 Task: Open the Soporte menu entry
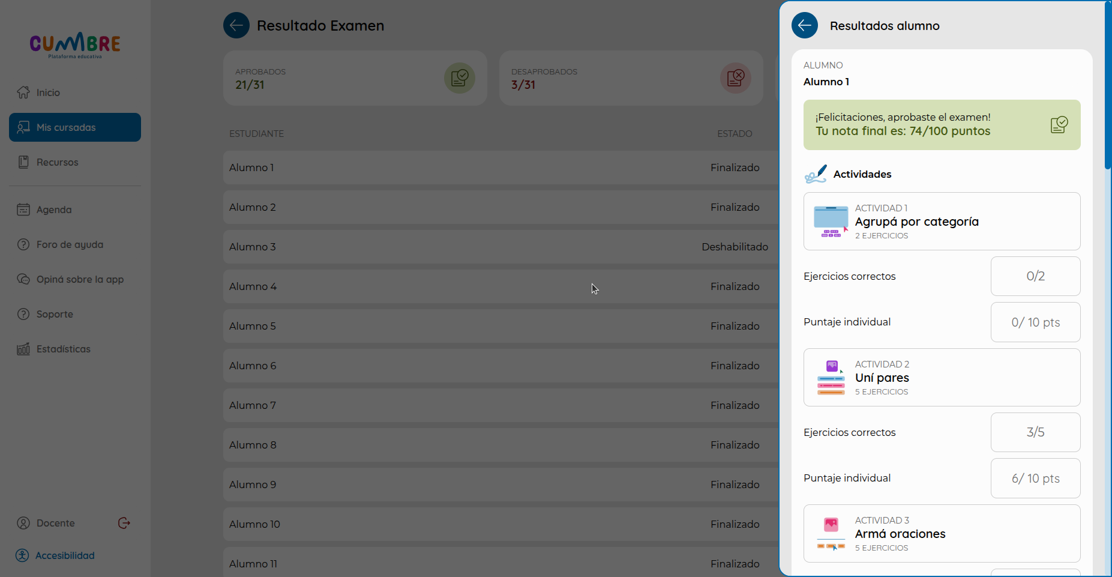click(x=75, y=314)
